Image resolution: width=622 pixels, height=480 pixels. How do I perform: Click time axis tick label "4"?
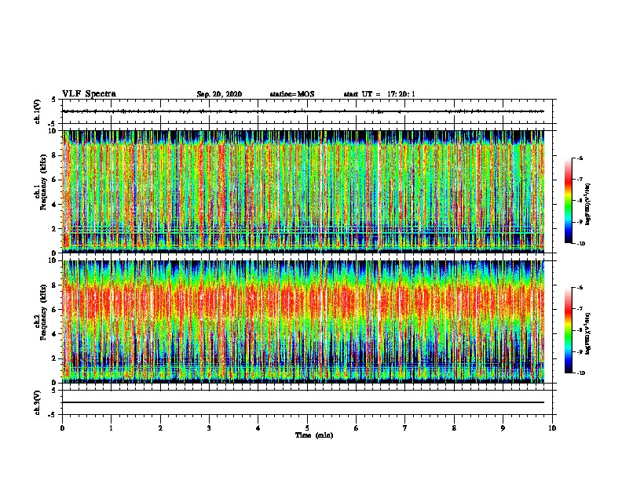point(258,427)
